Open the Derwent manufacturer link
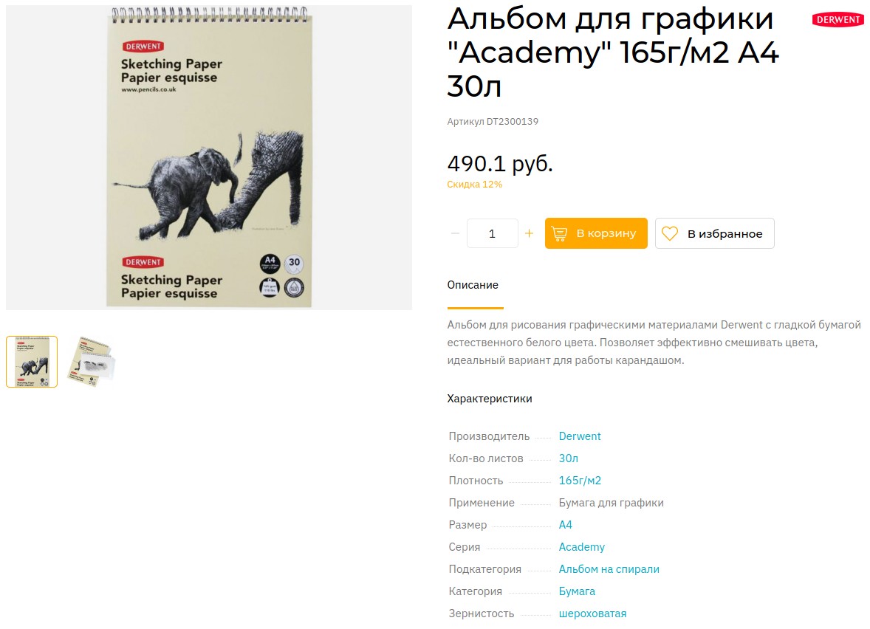The width and height of the screenshot is (870, 629). pyautogui.click(x=579, y=436)
